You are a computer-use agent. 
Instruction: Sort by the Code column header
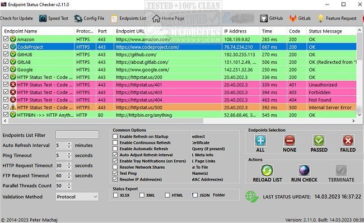click(297, 31)
